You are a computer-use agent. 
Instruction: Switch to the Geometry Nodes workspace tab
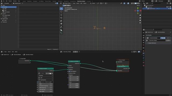81,1
